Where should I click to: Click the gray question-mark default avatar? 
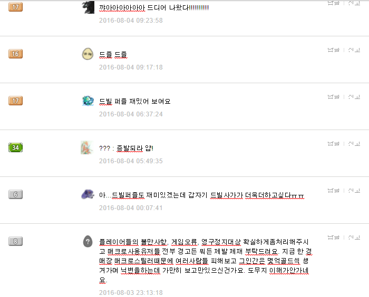click(x=88, y=241)
